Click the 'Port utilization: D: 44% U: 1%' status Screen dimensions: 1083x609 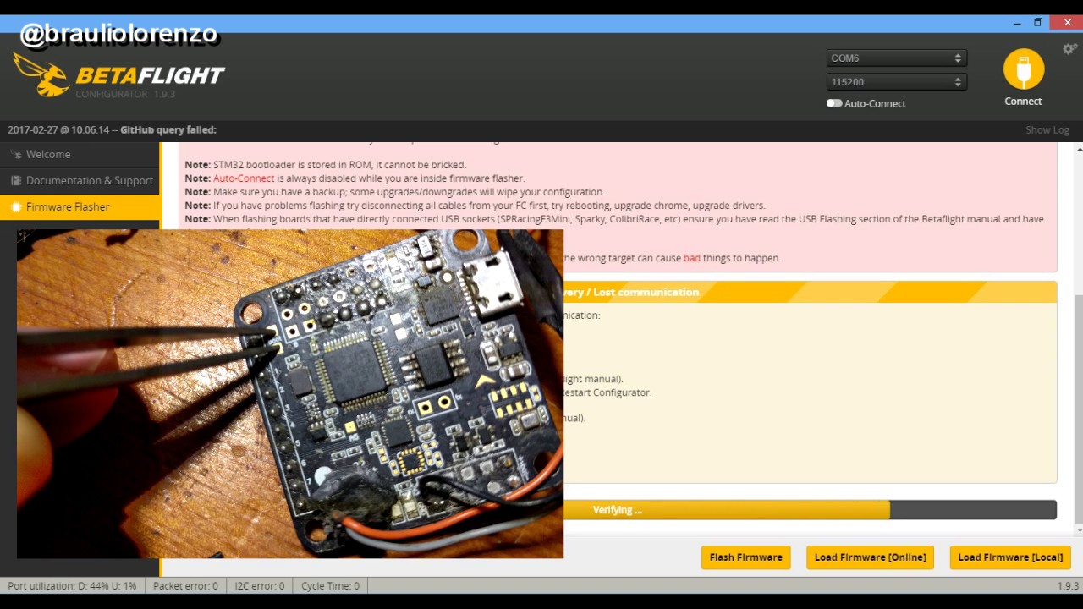pyautogui.click(x=72, y=585)
